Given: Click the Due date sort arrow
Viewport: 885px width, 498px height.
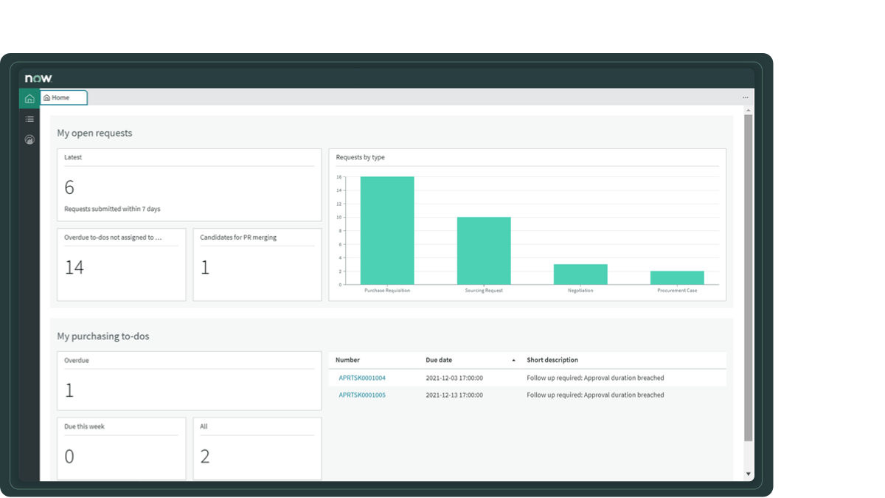Looking at the screenshot, I should coord(513,360).
